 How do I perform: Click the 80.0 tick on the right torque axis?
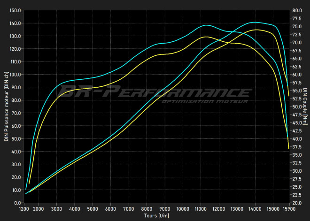point(296,10)
